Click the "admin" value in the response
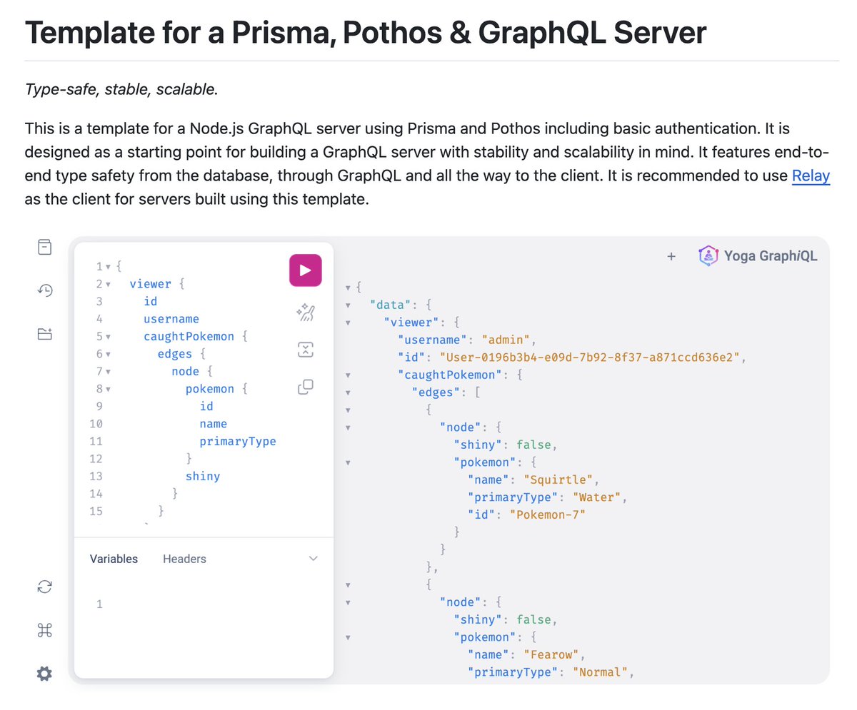 tap(506, 340)
